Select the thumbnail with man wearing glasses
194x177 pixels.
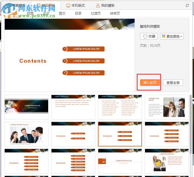167,107
